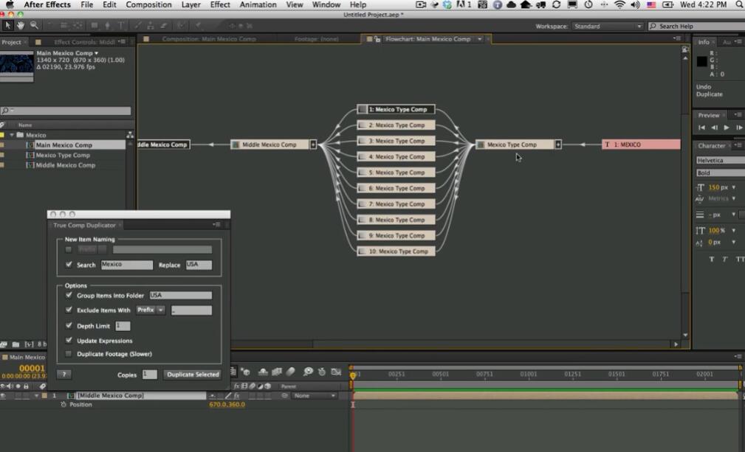Select the Horizontal Type tool
745x452 pixels.
click(121, 26)
